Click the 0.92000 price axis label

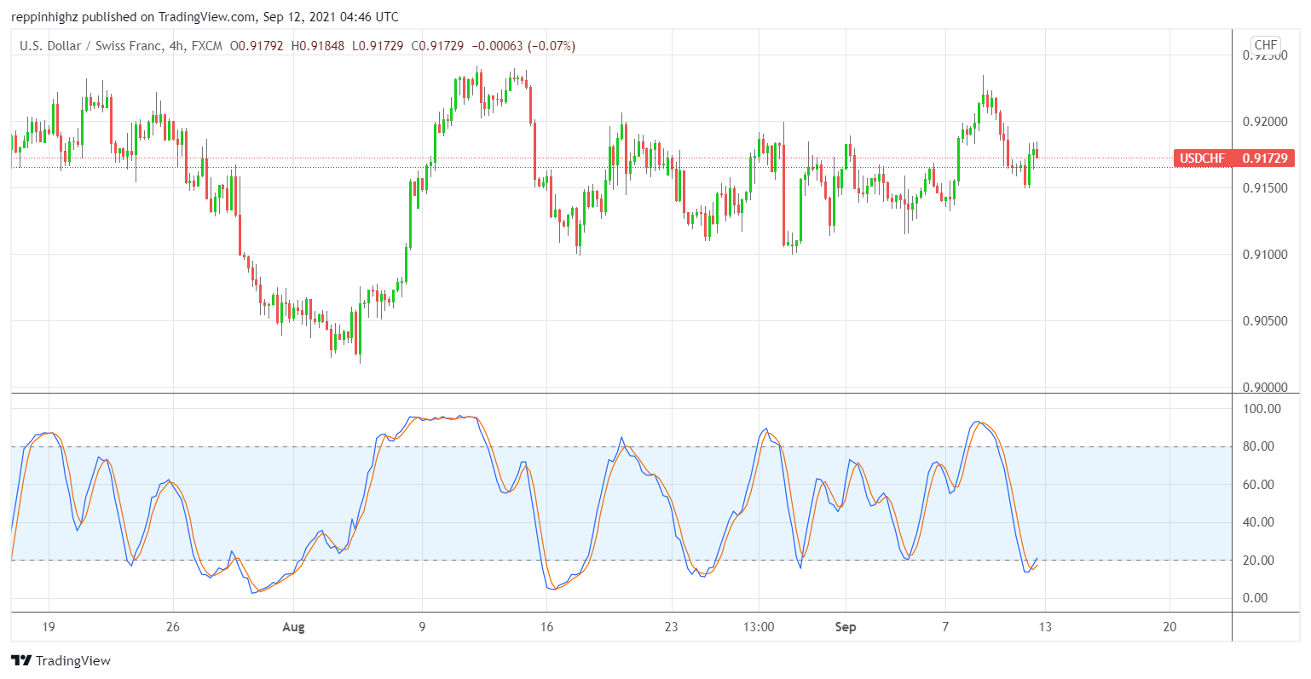[x=1265, y=122]
